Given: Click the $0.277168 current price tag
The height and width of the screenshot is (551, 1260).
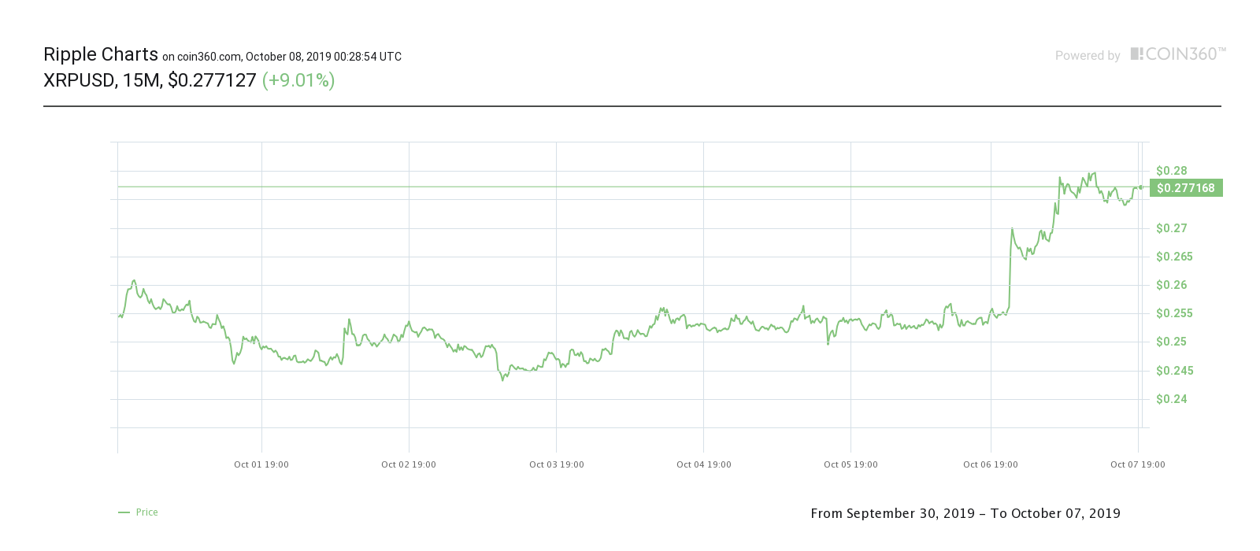Looking at the screenshot, I should (x=1186, y=188).
